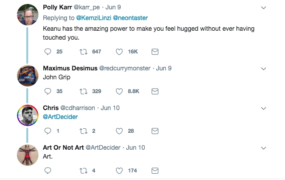Open the chevron menu on Art Or Not Art's tweet
Screen dimensions: 285x180
264,147
